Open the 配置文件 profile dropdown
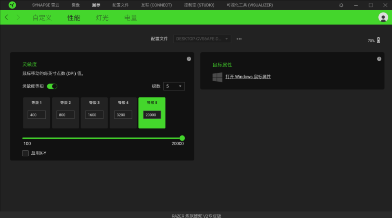 click(x=202, y=39)
